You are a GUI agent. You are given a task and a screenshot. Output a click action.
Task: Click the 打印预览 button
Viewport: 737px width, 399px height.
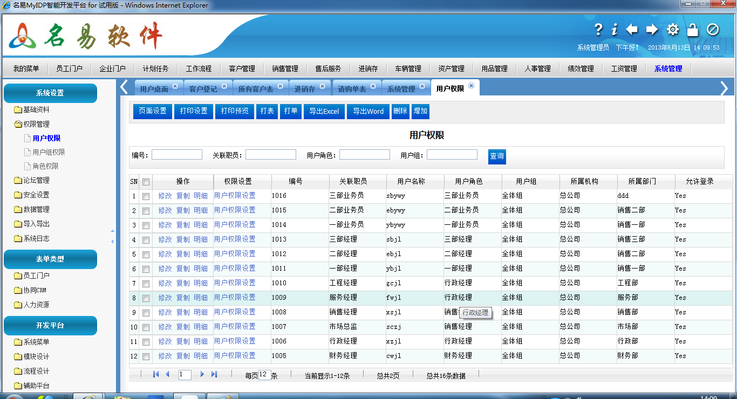pos(235,111)
